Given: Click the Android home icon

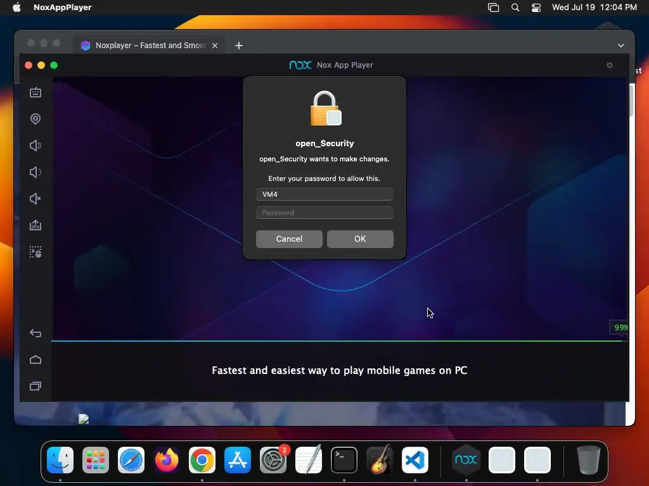Looking at the screenshot, I should pos(35,359).
